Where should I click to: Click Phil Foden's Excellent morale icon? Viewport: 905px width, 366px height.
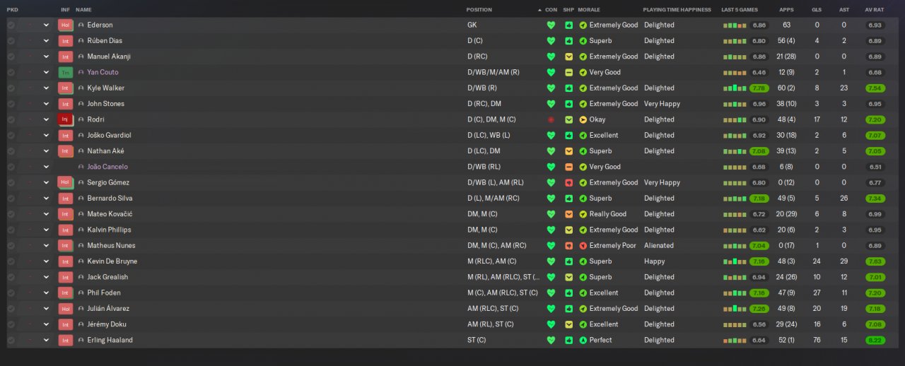click(583, 293)
